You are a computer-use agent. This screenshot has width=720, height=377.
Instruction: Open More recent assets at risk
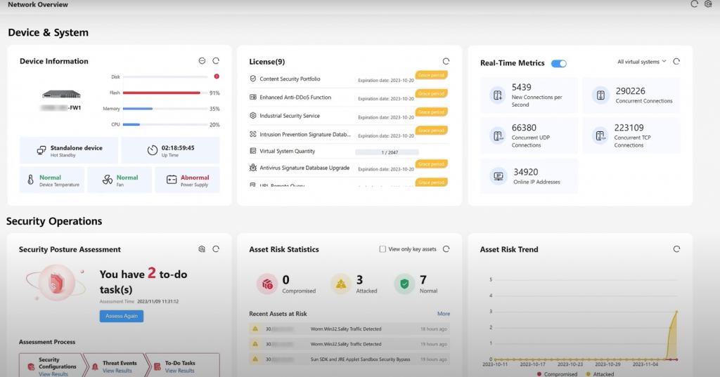[x=444, y=314]
